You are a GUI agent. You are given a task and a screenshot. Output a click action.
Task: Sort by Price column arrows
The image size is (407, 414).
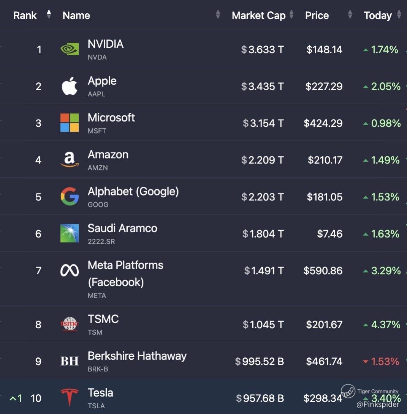coord(350,14)
